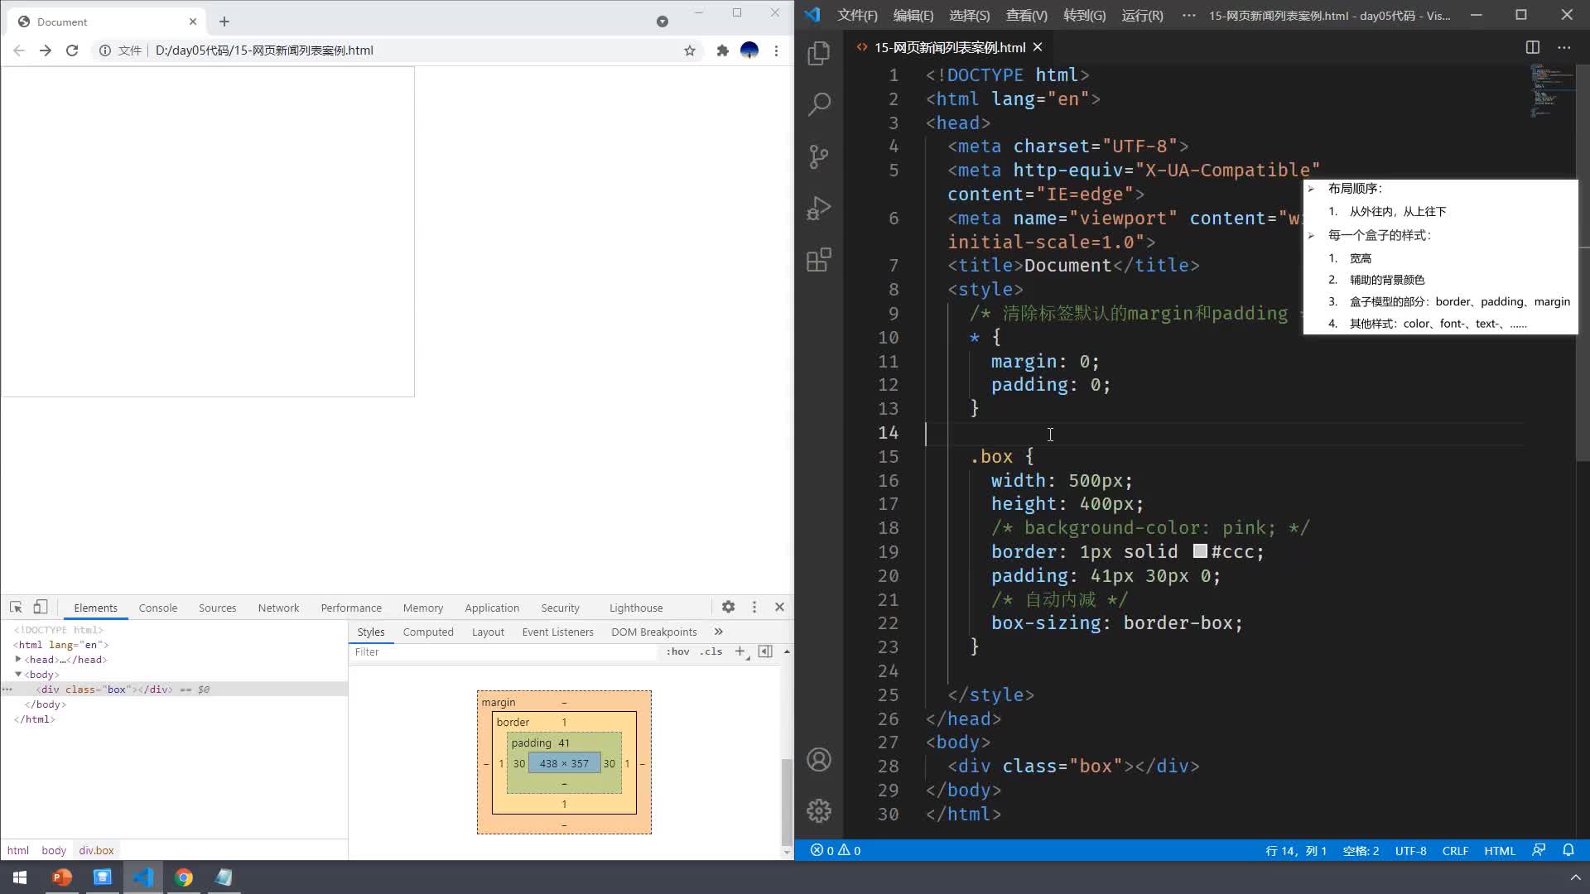Open Chrome profile avatar
This screenshot has height=894, width=1590.
point(749,50)
